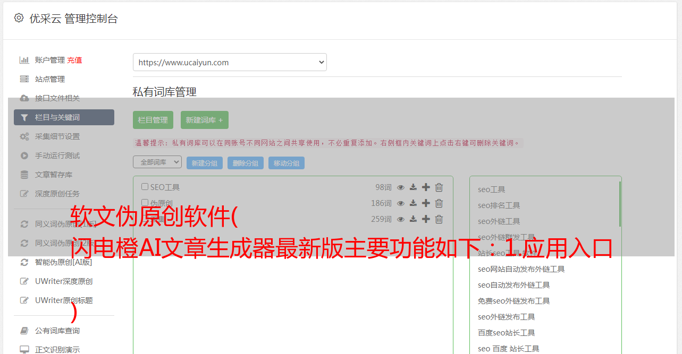The image size is (682, 354).
Task: Click the green 栏目管理 button
Action: (x=153, y=120)
